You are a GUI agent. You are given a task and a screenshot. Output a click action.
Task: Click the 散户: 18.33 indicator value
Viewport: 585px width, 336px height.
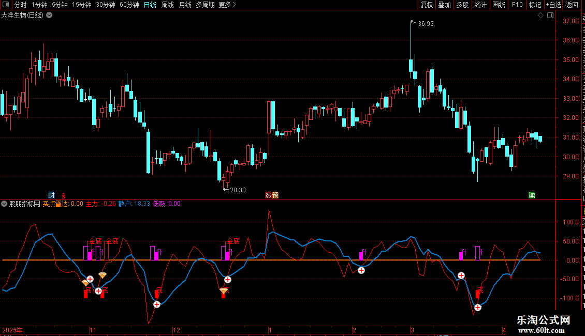[x=134, y=204]
